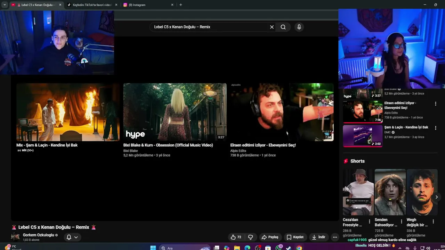Open the Gorkem Ozkuloglu channel name link
445x250 pixels.
coord(38,235)
